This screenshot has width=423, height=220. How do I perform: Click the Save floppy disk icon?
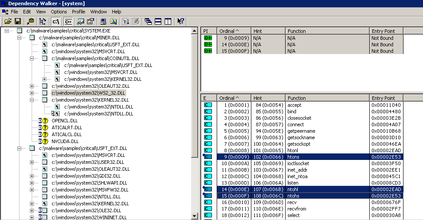tap(18, 22)
